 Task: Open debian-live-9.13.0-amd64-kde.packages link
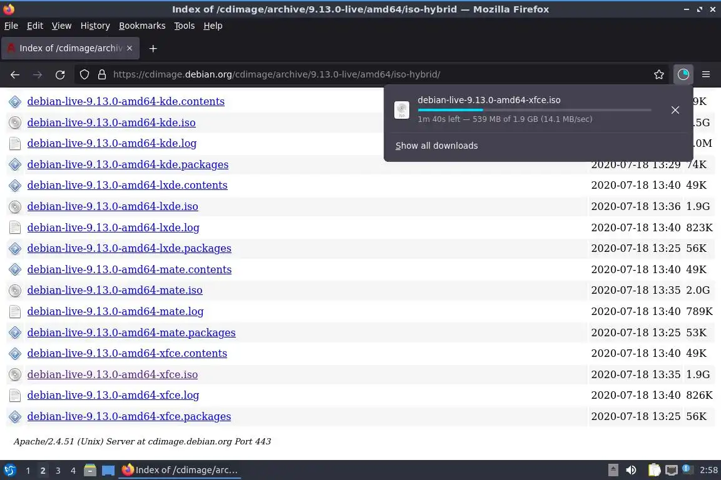128,164
